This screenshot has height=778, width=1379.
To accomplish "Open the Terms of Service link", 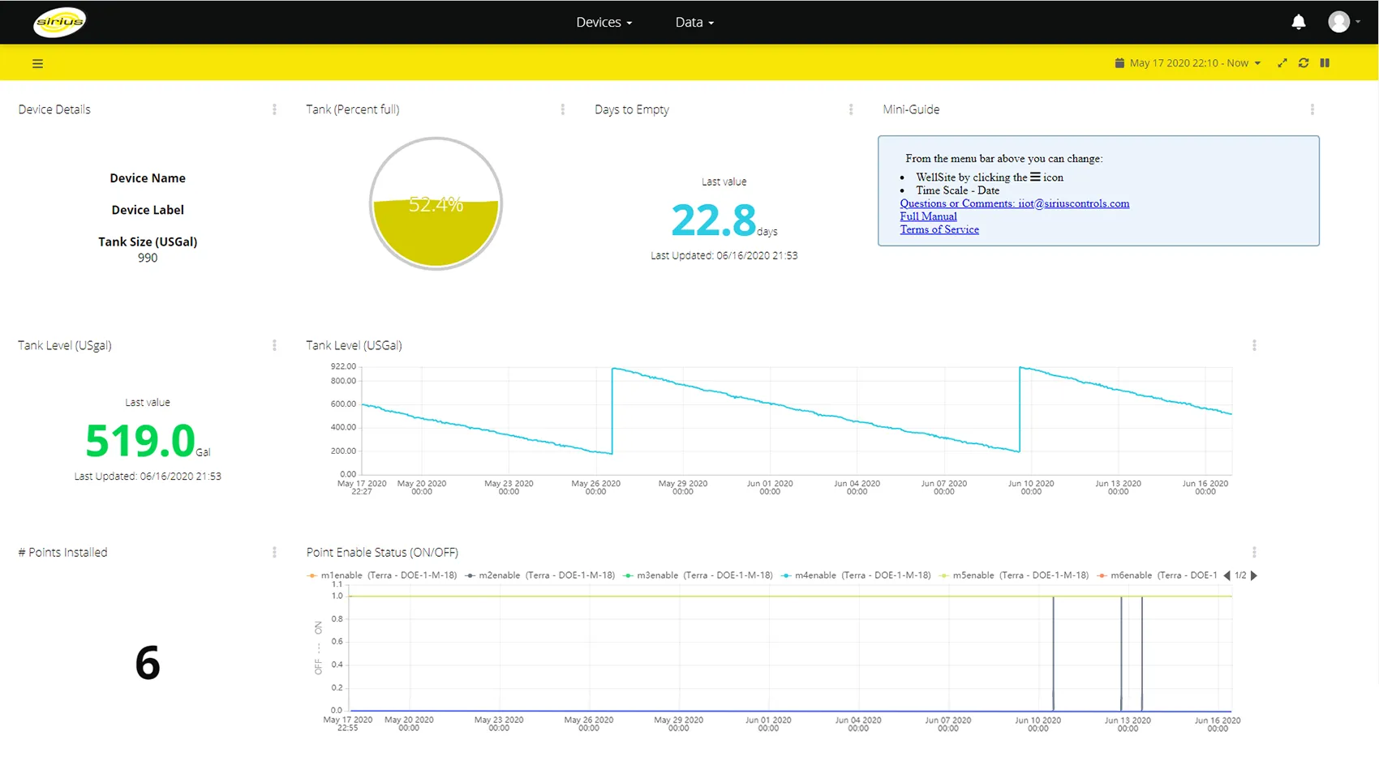I will click(939, 229).
